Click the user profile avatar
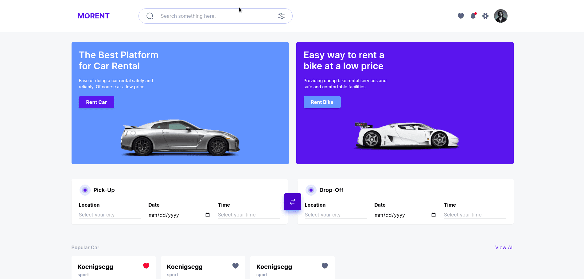This screenshot has height=279, width=584. [x=501, y=16]
